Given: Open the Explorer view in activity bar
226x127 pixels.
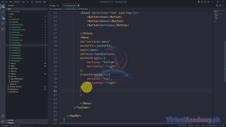Looking at the screenshot, I should tap(3, 6).
